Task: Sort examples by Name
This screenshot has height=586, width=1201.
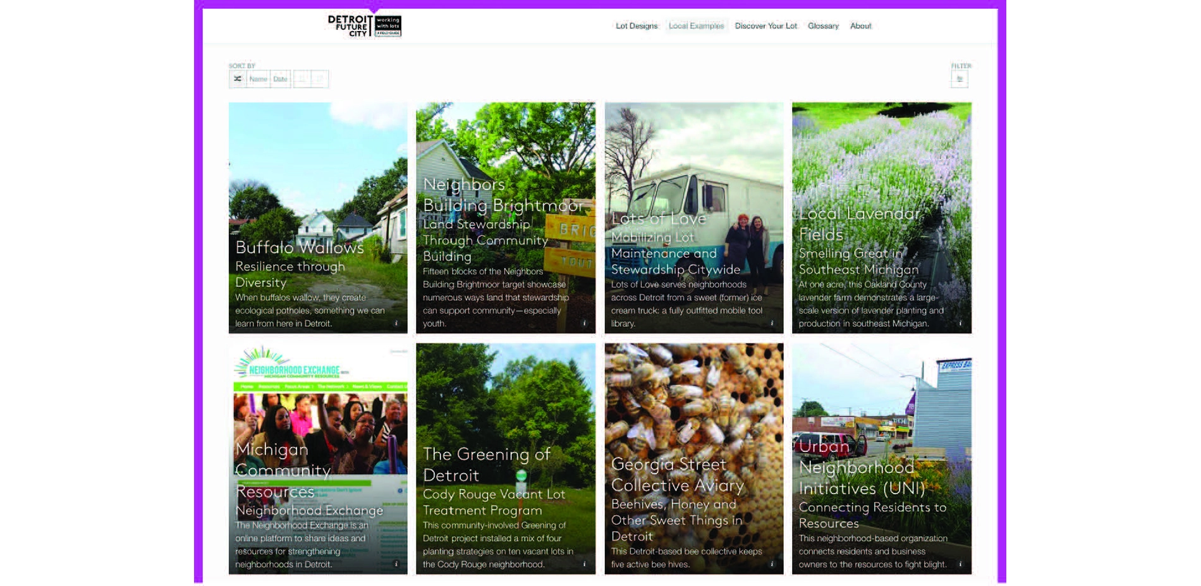Action: [258, 79]
